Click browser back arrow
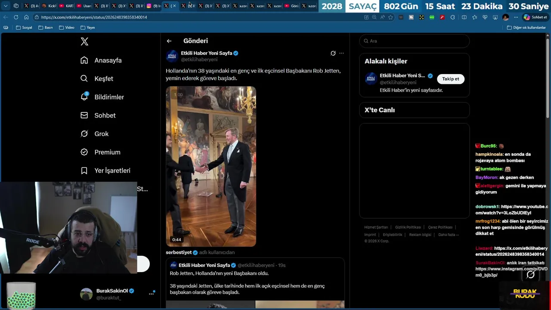Screen dimensions: 551x310 click(6, 17)
